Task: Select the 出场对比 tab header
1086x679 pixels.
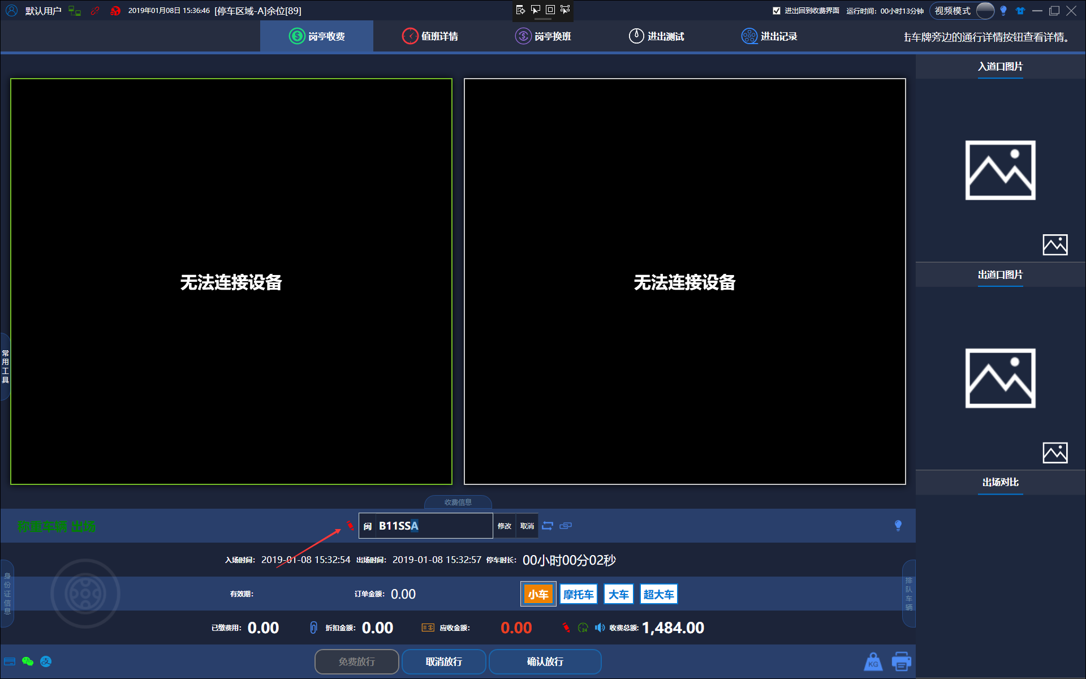Action: pos(1000,483)
